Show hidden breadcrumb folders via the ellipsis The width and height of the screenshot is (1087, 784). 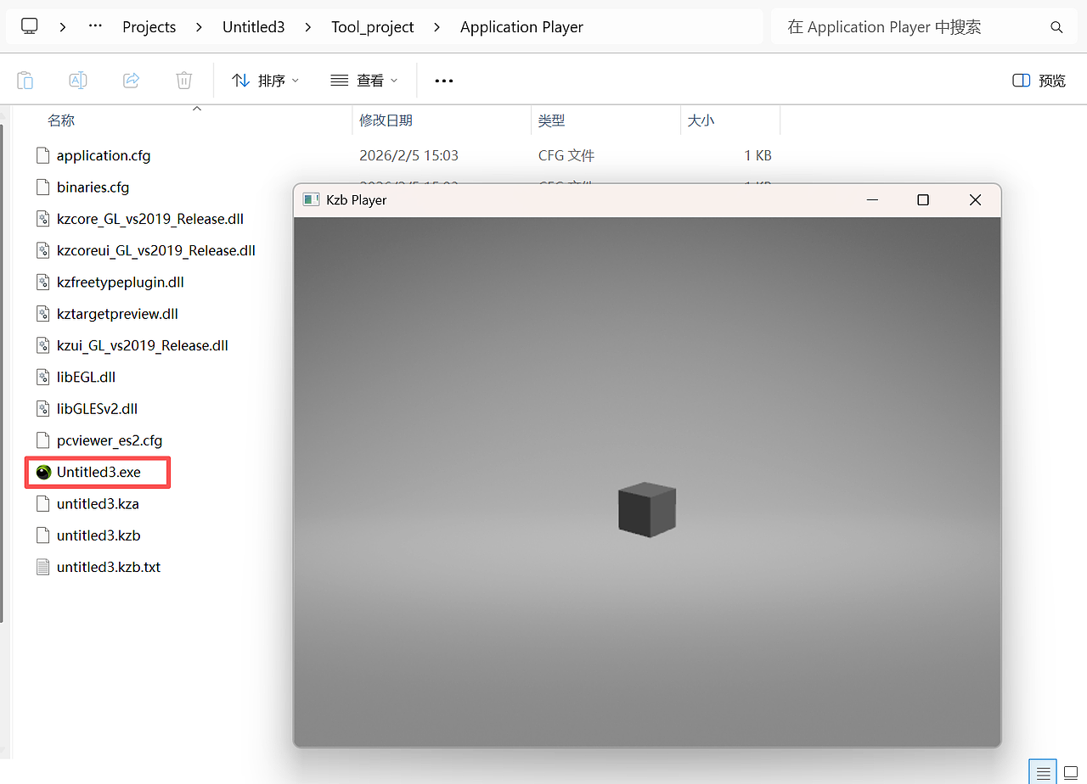[96, 26]
